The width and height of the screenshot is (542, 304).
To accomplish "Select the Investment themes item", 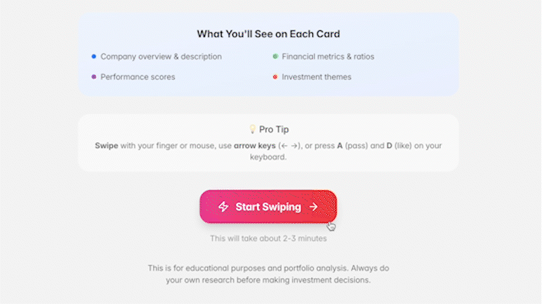I will point(317,77).
